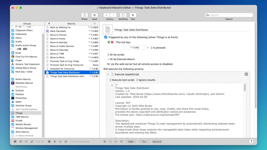The width and height of the screenshot is (267, 150).
Task: Open the History back arrow icon
Action: 106,15
